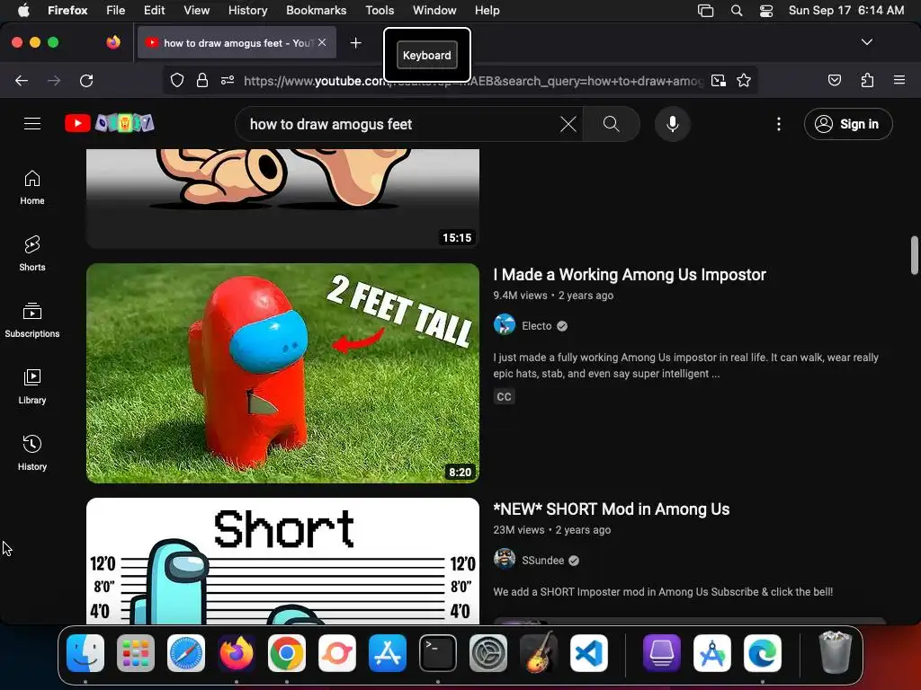The image size is (921, 690).
Task: Open Trash in the Dock
Action: coord(835,652)
